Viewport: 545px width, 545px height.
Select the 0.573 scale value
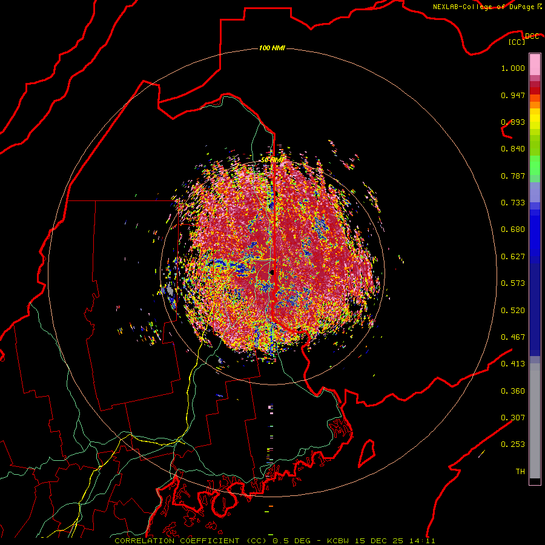point(513,283)
